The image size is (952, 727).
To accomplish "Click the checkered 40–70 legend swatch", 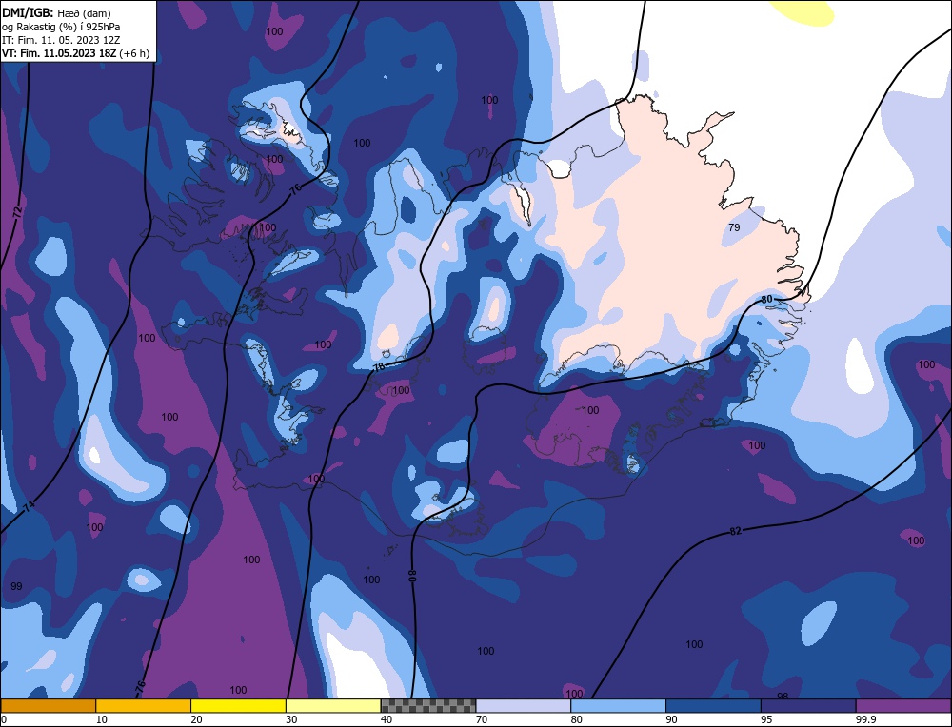I will coord(428,706).
